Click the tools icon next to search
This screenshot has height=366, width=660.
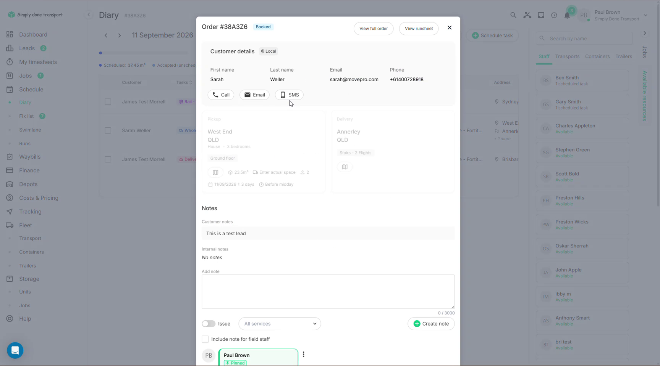click(x=527, y=15)
